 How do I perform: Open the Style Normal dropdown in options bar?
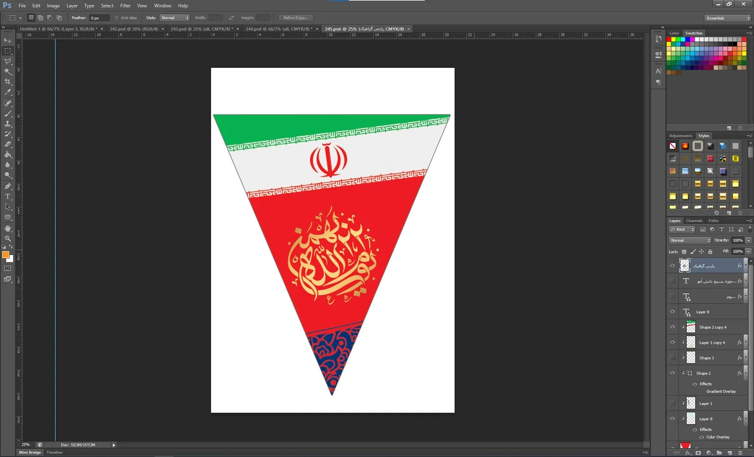pyautogui.click(x=175, y=18)
